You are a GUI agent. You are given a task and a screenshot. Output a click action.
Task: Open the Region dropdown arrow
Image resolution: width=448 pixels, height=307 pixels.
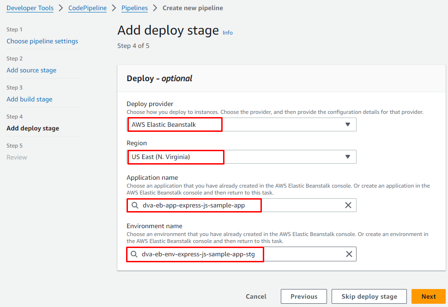pos(348,157)
